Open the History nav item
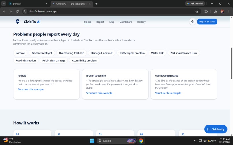The height and width of the screenshot is (145, 233). (141, 22)
